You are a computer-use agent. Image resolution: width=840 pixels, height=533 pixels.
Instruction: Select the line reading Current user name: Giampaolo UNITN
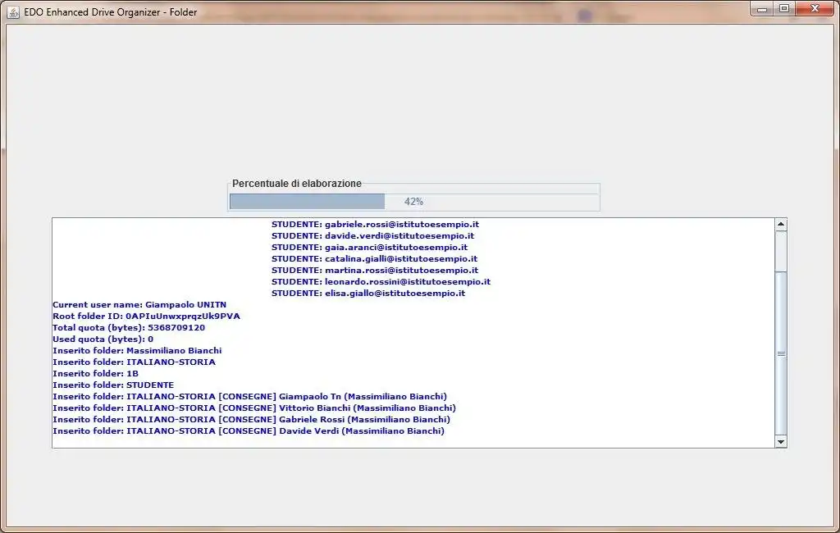[139, 304]
